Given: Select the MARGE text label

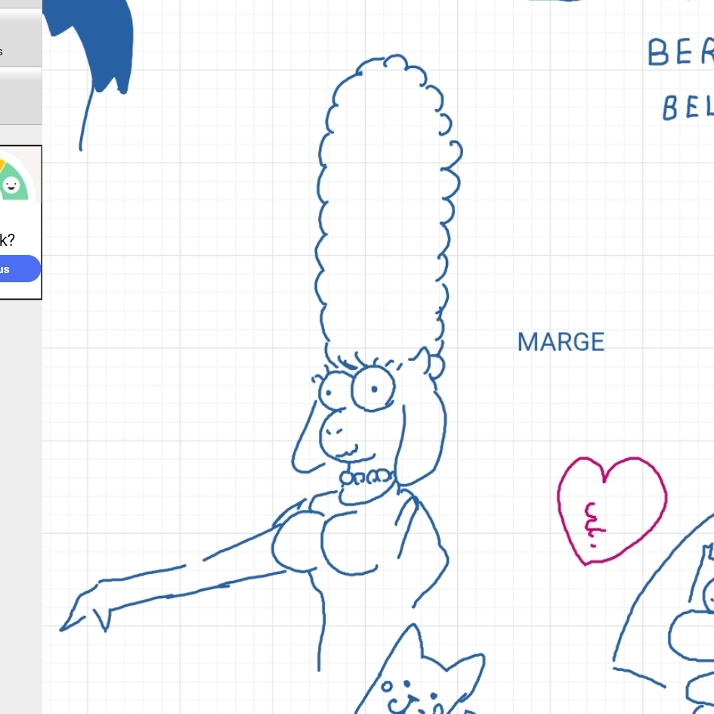Looking at the screenshot, I should click(x=561, y=342).
